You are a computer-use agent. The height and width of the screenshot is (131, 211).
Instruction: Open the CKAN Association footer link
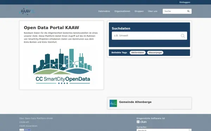(28, 126)
